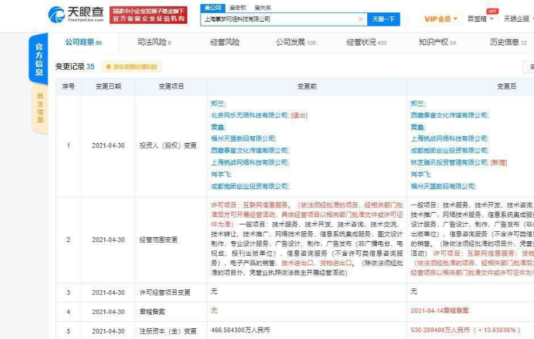Image resolution: width=534 pixels, height=339 pixels.
Task: Open the 历史信息 tab
Action: tap(508, 42)
